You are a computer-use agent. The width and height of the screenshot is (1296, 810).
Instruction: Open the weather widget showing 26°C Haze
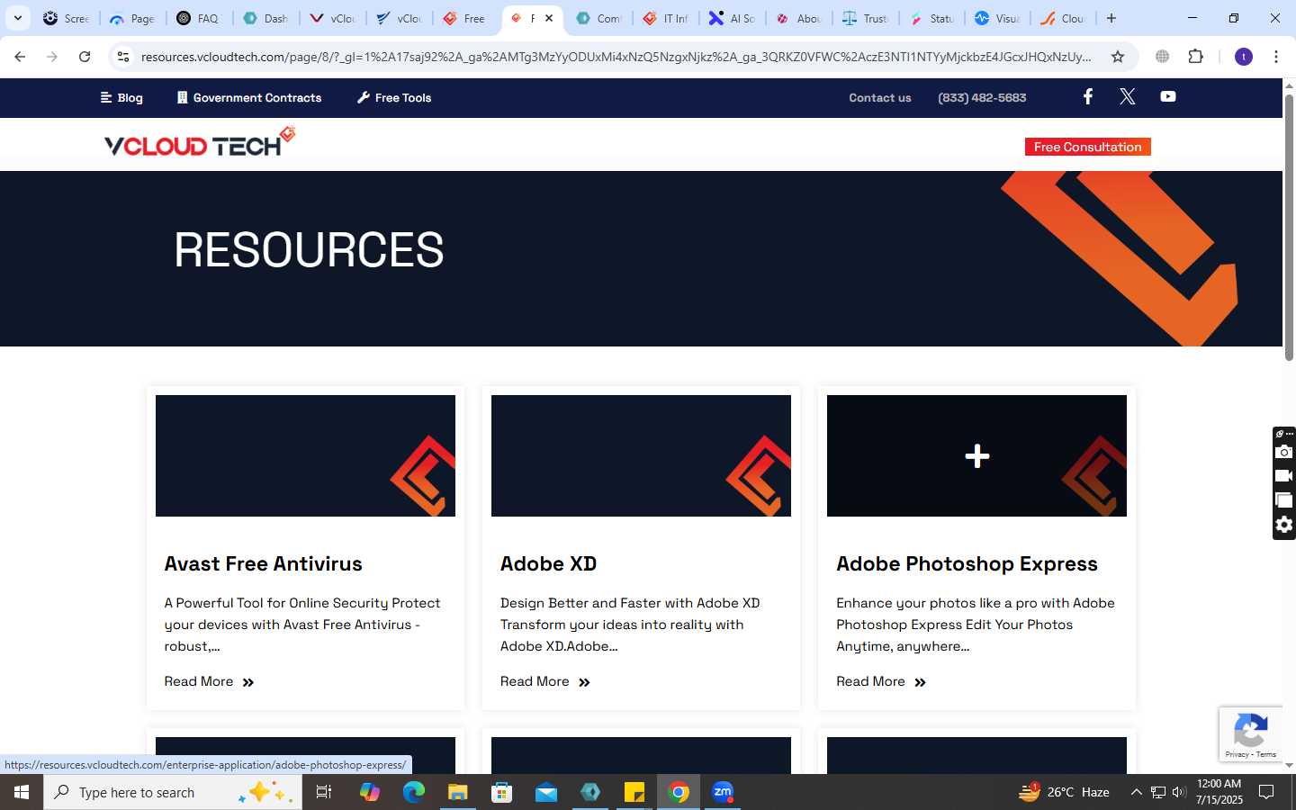pyautogui.click(x=1064, y=792)
